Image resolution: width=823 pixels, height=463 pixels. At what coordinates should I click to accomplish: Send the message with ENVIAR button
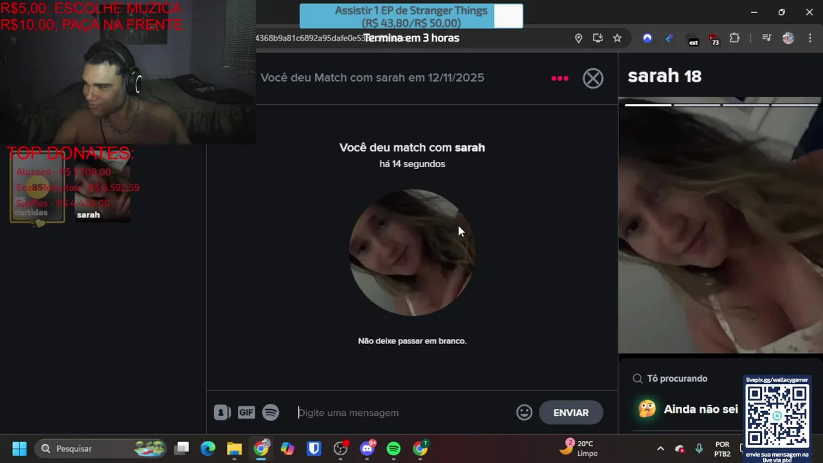[x=571, y=413]
